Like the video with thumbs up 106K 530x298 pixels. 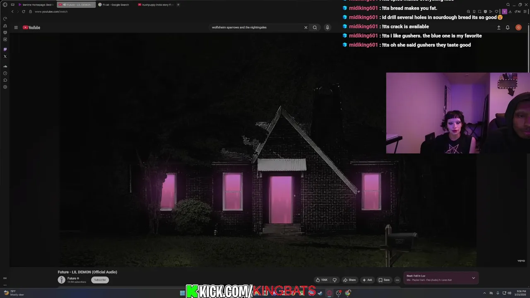tap(322, 280)
